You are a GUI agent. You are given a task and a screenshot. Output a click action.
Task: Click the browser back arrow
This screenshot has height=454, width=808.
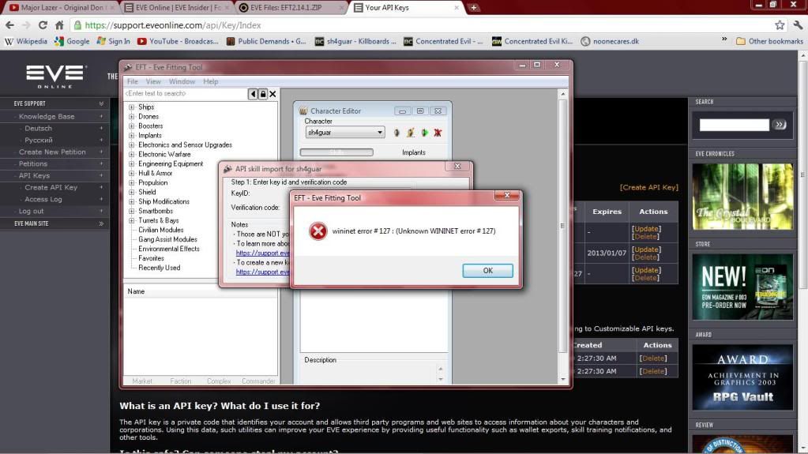(x=9, y=25)
